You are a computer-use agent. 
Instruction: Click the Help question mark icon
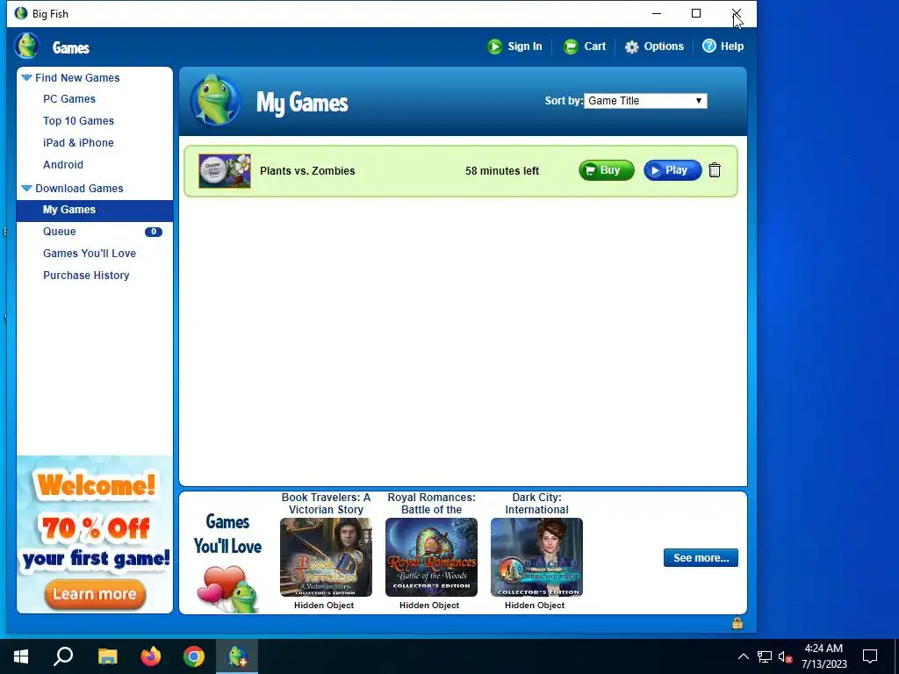(x=709, y=46)
